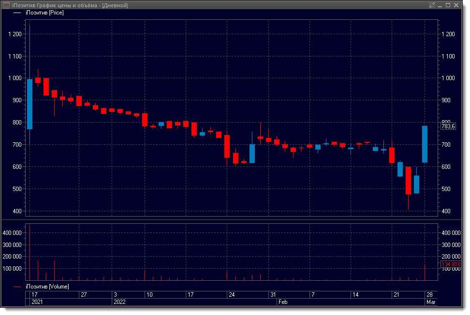The image size is (470, 315).
Task: Click the pin/settings icon in title bar
Action: (x=432, y=5)
